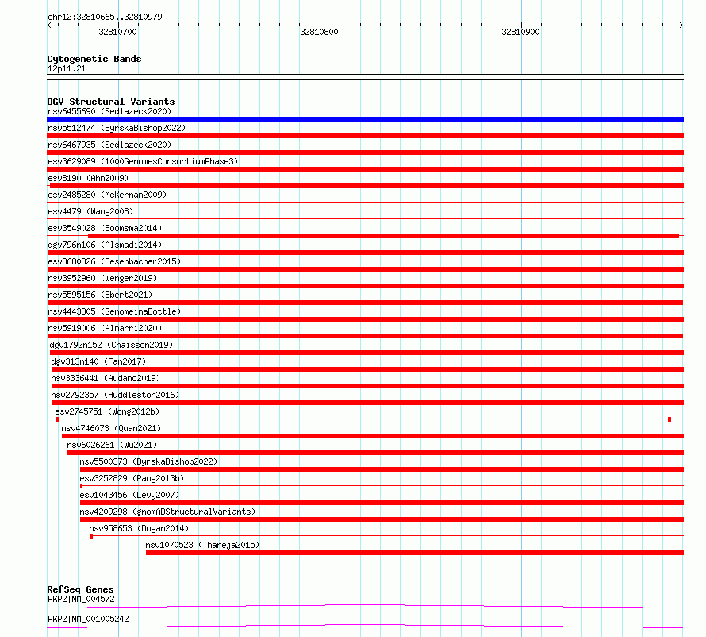
Task: Open variant esv2485280 (McKernan2009)
Action: 107,195
